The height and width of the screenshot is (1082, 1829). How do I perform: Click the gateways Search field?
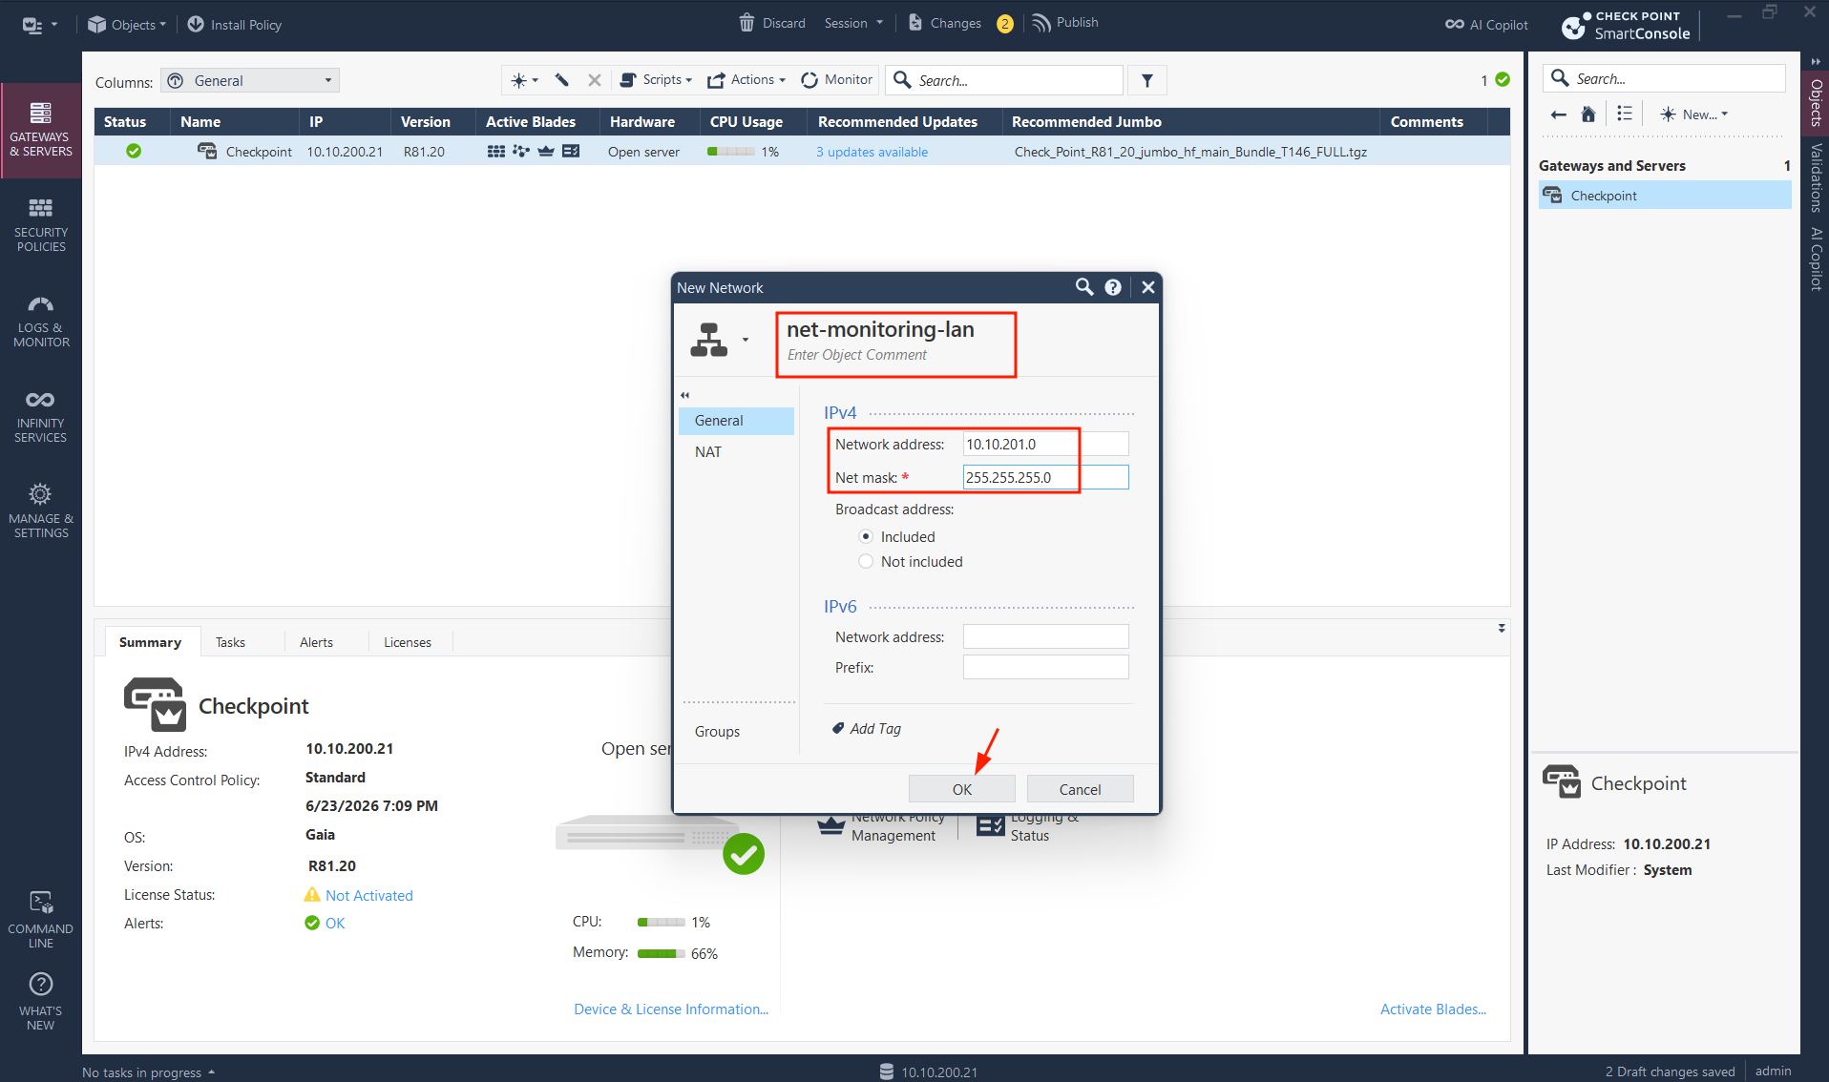pos(1004,80)
